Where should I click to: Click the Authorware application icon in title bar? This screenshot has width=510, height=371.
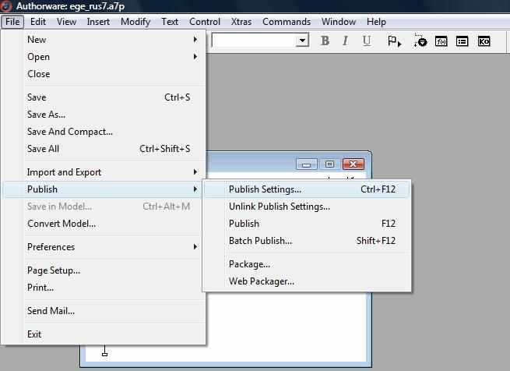pos(6,6)
